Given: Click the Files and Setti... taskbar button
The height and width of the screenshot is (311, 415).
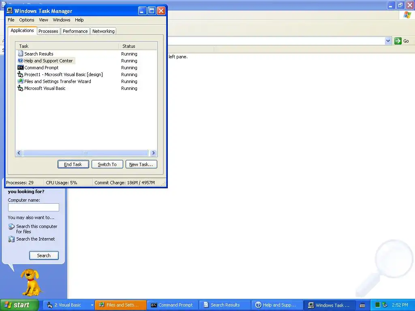Looking at the screenshot, I should click(x=121, y=305).
